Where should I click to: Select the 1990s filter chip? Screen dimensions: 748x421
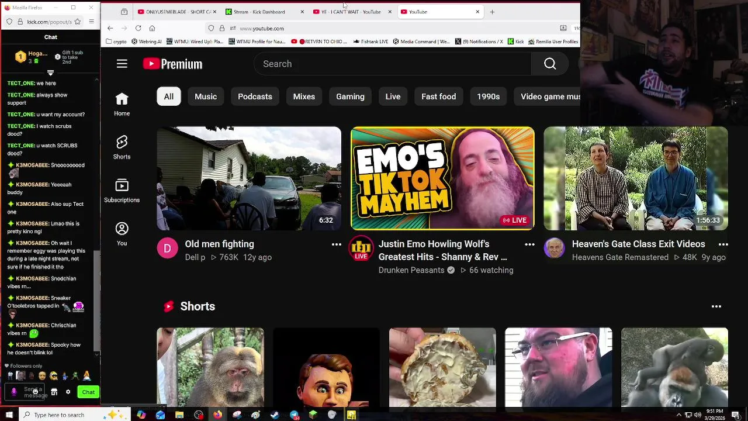[x=488, y=96]
